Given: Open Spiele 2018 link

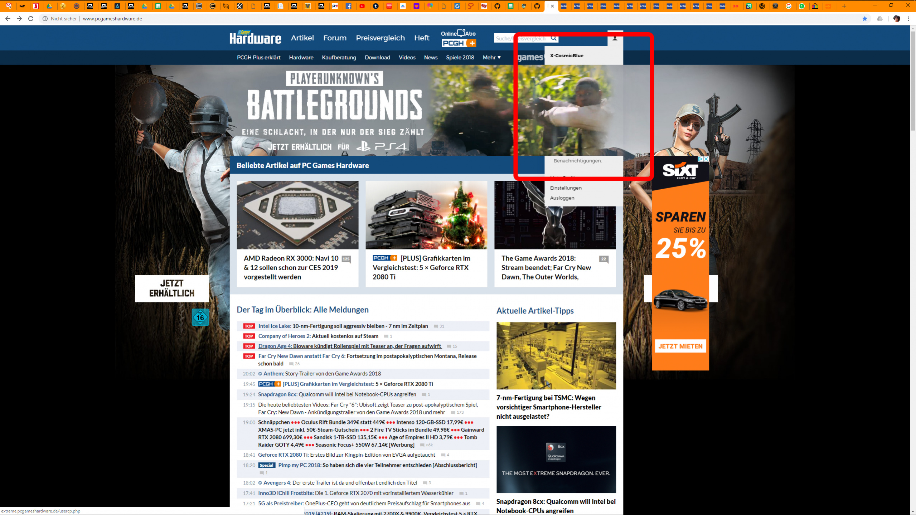Looking at the screenshot, I should click(460, 57).
